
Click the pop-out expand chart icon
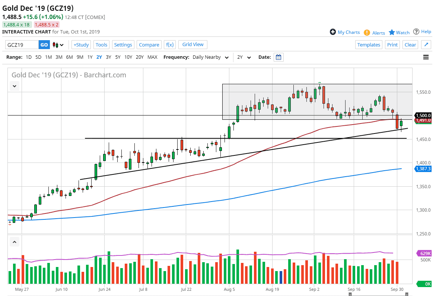tap(426, 45)
